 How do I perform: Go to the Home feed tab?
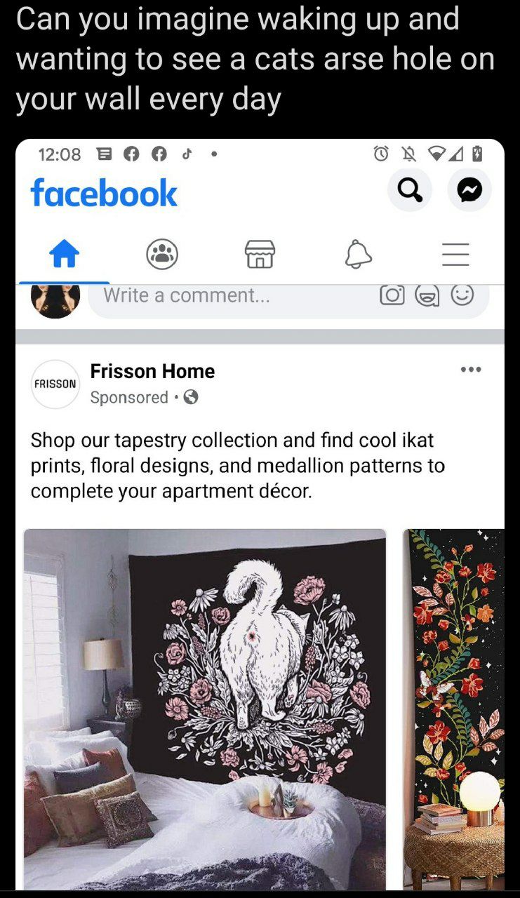[64, 253]
